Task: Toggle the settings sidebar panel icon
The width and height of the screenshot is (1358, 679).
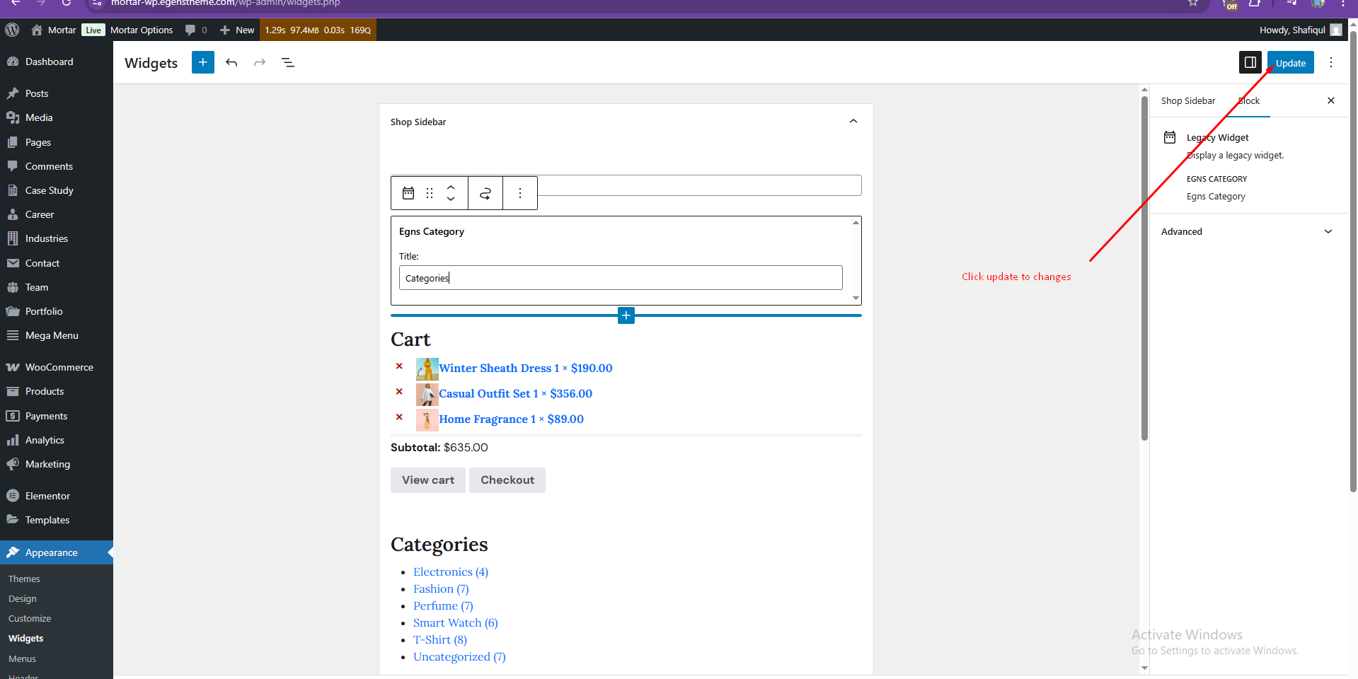Action: (x=1250, y=62)
